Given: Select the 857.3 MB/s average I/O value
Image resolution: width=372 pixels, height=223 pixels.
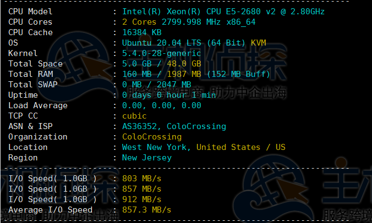Looking at the screenshot, I should click(x=146, y=210).
